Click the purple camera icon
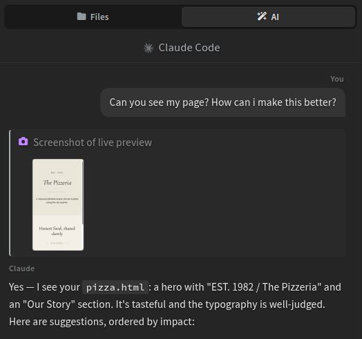The width and height of the screenshot is (362, 339). (x=23, y=142)
